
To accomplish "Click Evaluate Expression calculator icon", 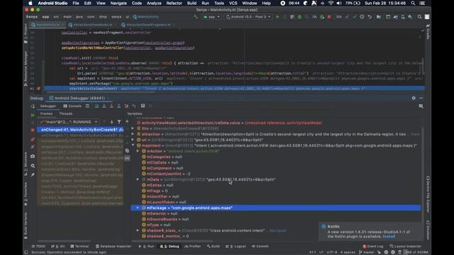I will click(x=143, y=106).
